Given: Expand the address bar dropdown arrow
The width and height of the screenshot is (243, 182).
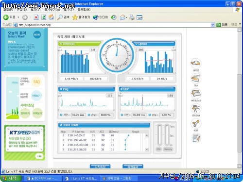Looking at the screenshot, I should point(213,25).
